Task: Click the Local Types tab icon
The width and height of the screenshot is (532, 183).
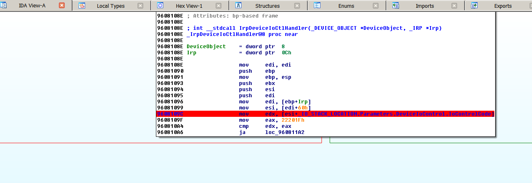Action: [x=82, y=6]
